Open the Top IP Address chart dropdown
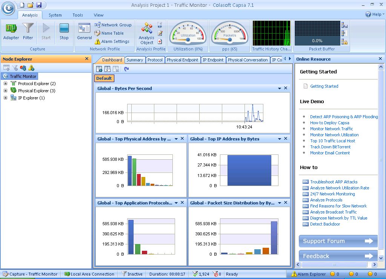386x279 pixels. [280, 139]
